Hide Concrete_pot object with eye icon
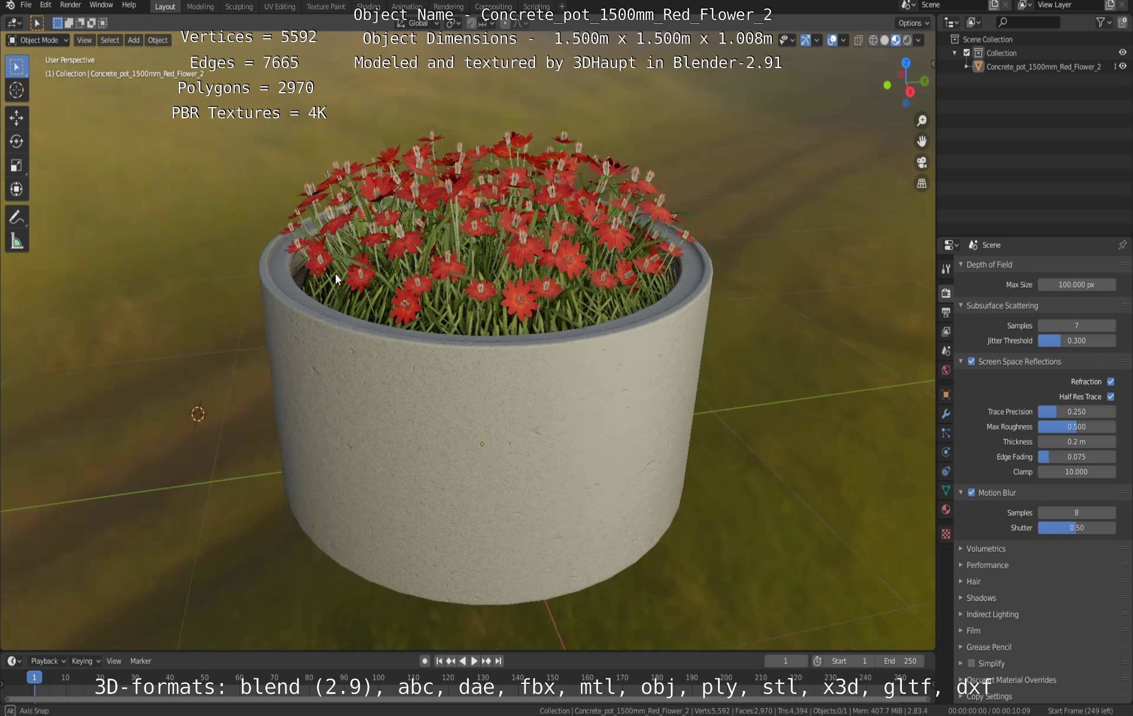Viewport: 1133px width, 716px height. (x=1123, y=66)
